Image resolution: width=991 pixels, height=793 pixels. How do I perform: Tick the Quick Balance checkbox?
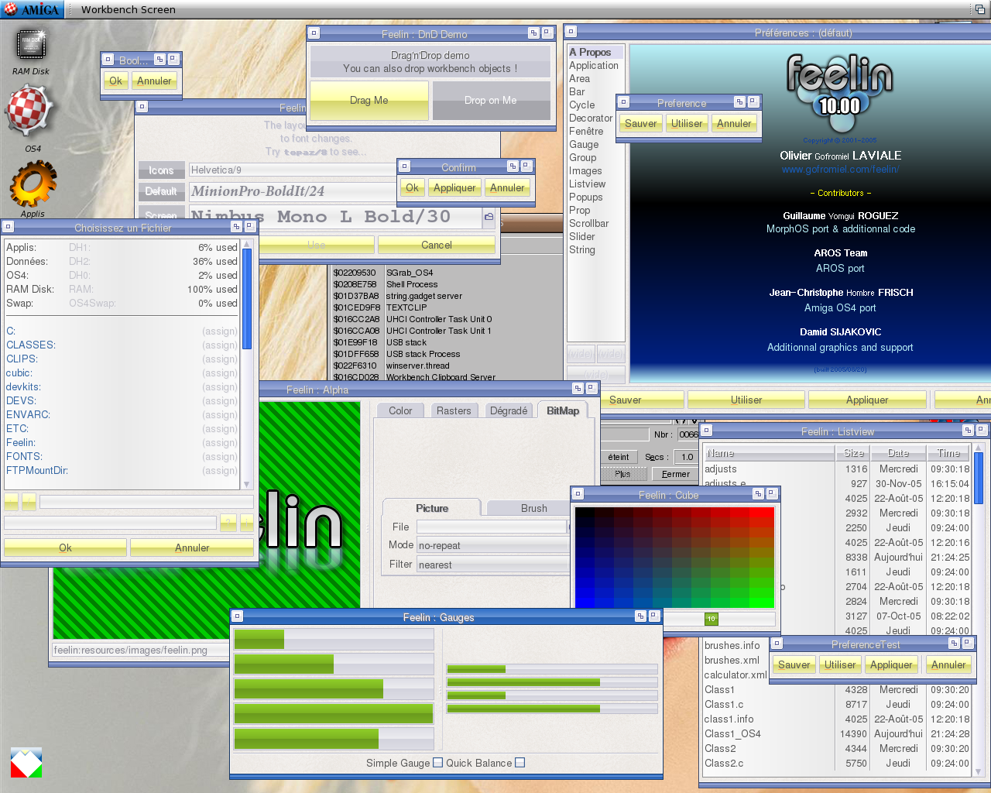pos(520,763)
